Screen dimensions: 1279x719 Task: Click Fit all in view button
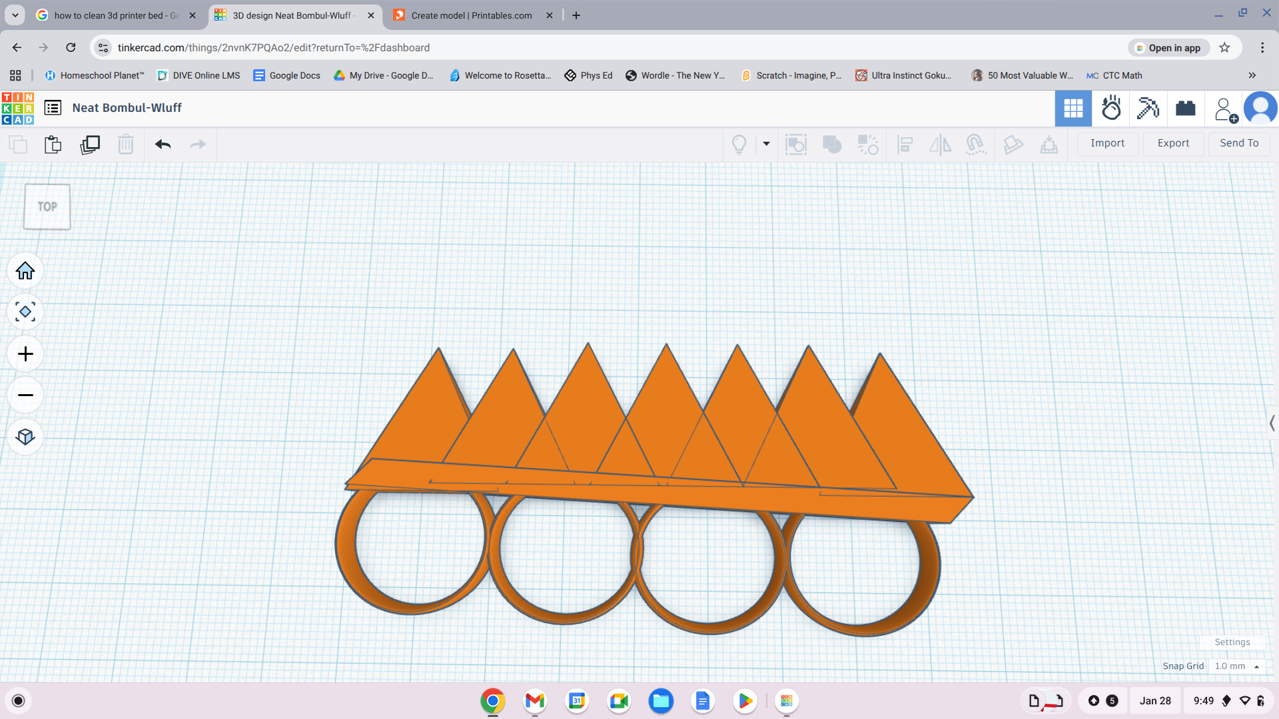click(25, 312)
